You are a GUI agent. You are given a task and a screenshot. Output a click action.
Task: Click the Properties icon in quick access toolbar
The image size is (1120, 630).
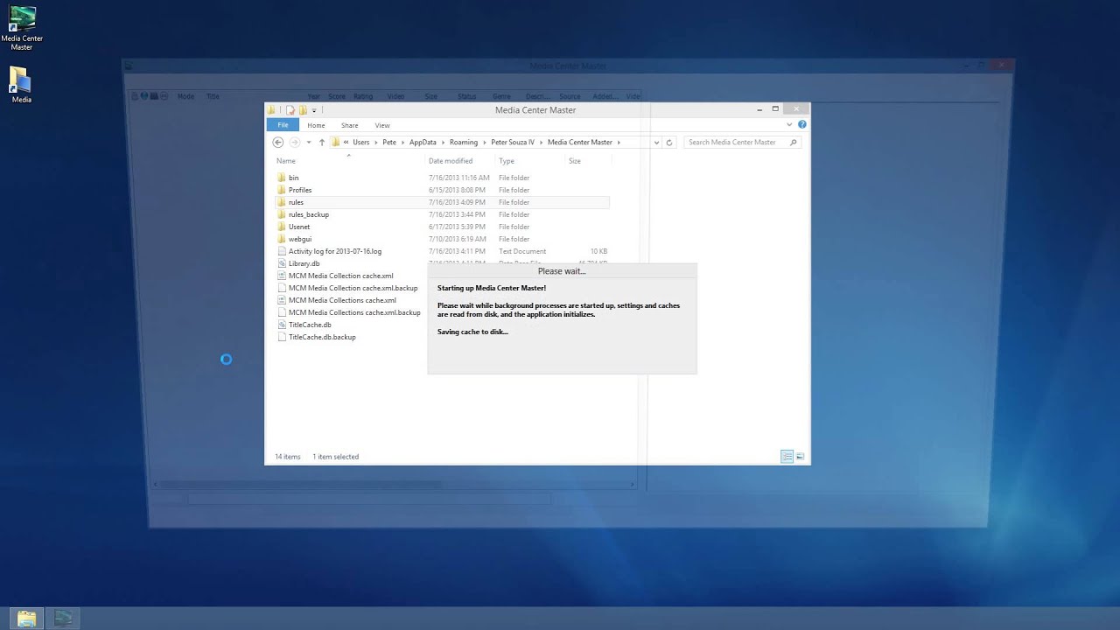pyautogui.click(x=290, y=110)
